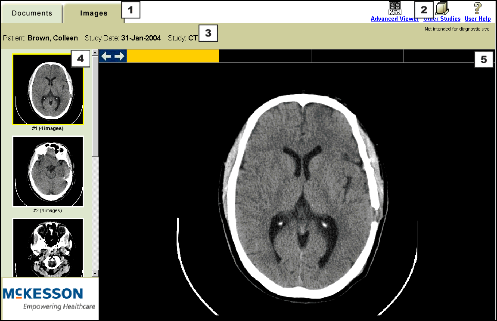Jump to the second image segment in bar

(265, 56)
